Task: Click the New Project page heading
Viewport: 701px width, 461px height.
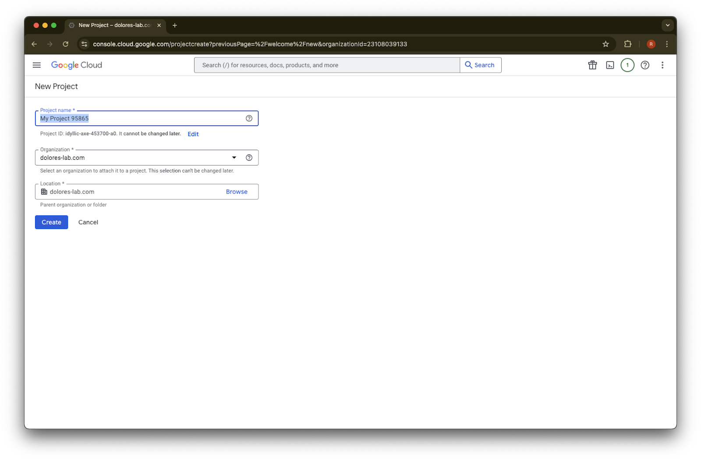Action: click(57, 87)
